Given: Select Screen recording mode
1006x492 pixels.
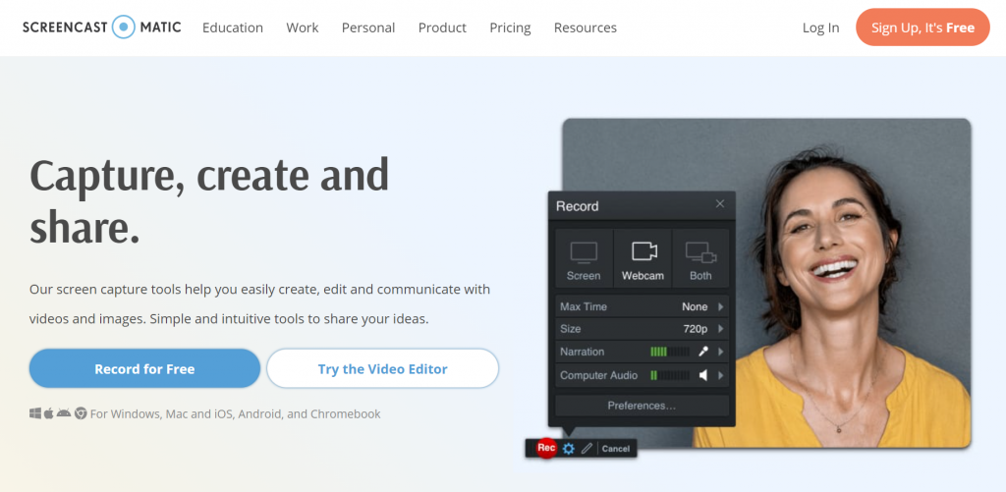Looking at the screenshot, I should coord(584,258).
